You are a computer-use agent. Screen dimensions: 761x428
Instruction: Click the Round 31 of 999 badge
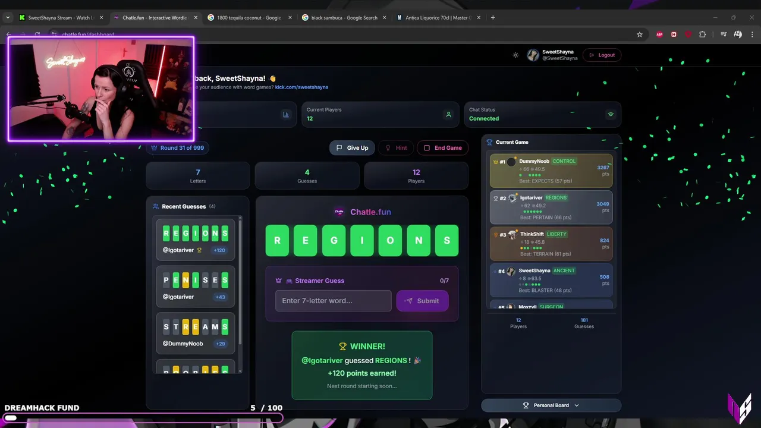(178, 148)
